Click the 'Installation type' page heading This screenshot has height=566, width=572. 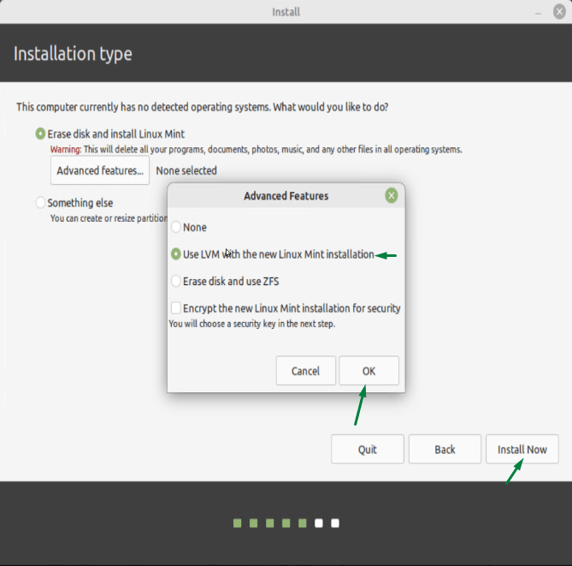pos(73,54)
